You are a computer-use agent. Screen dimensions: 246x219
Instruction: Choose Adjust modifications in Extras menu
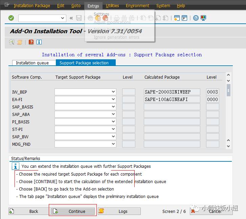[112, 22]
